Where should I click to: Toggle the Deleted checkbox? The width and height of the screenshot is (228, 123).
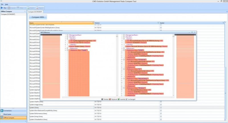(x=102, y=99)
